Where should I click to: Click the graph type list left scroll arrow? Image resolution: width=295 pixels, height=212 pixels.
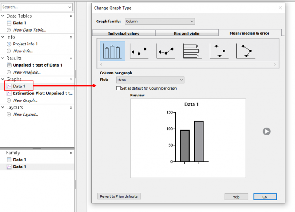click(x=101, y=64)
